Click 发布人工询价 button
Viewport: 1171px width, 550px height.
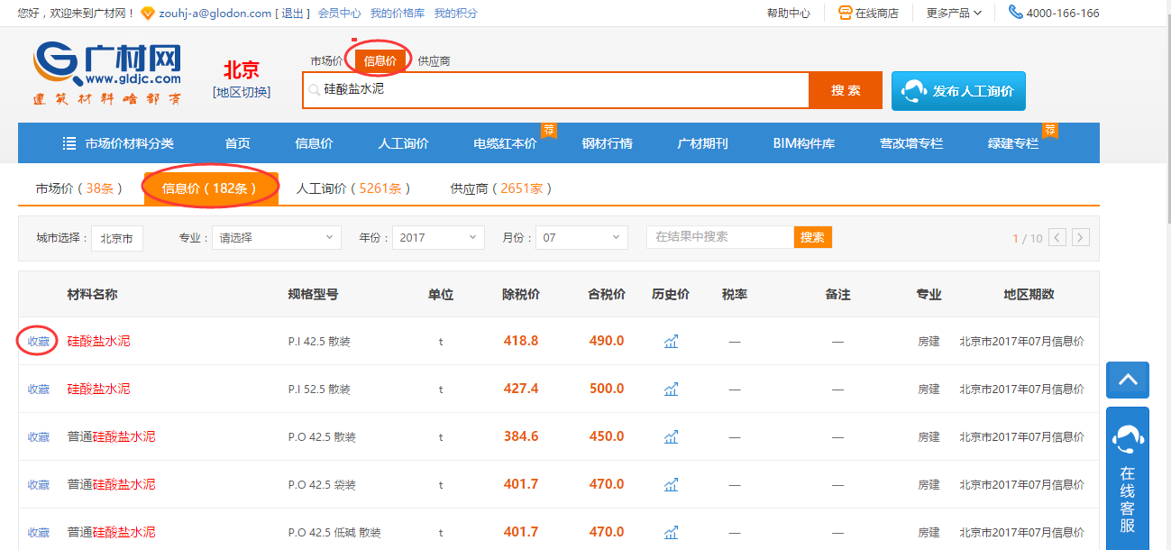958,91
